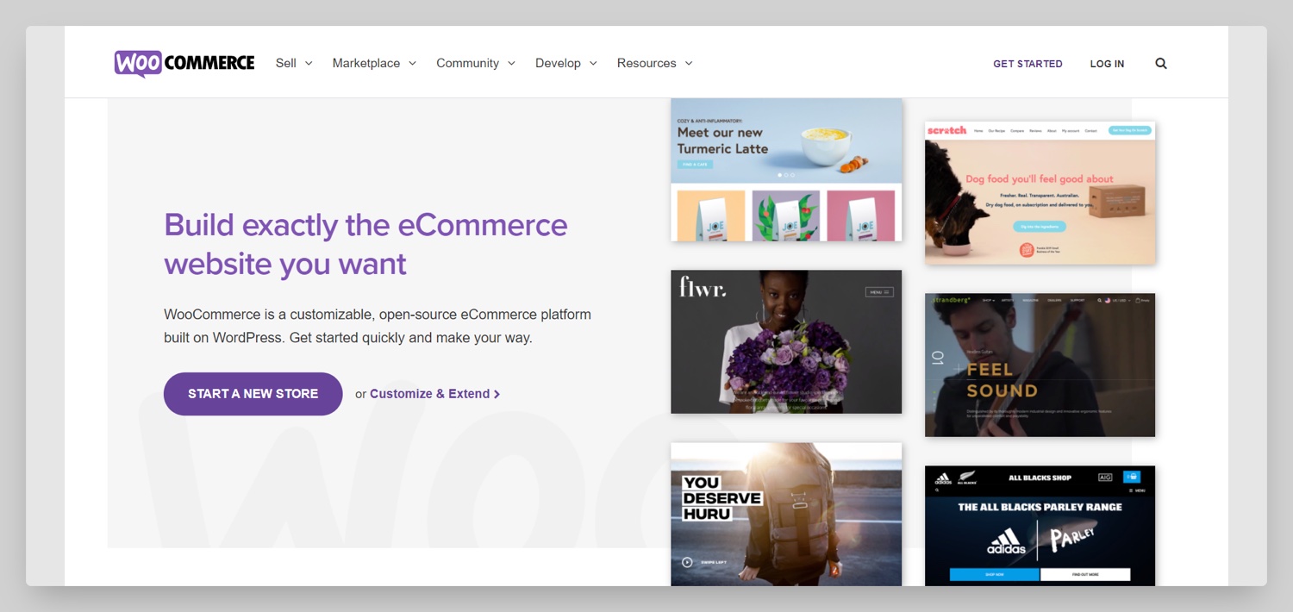Open the search magnifier icon
The image size is (1293, 612).
coord(1161,63)
